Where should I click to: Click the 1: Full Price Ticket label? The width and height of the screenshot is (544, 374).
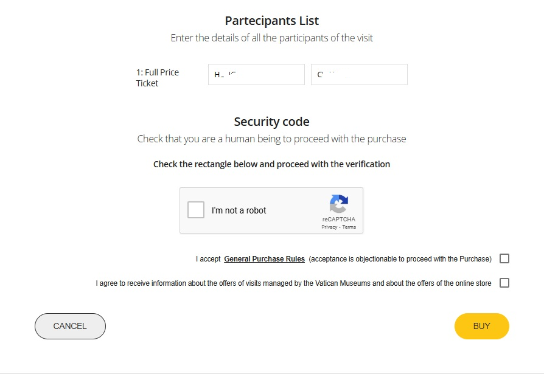[158, 78]
